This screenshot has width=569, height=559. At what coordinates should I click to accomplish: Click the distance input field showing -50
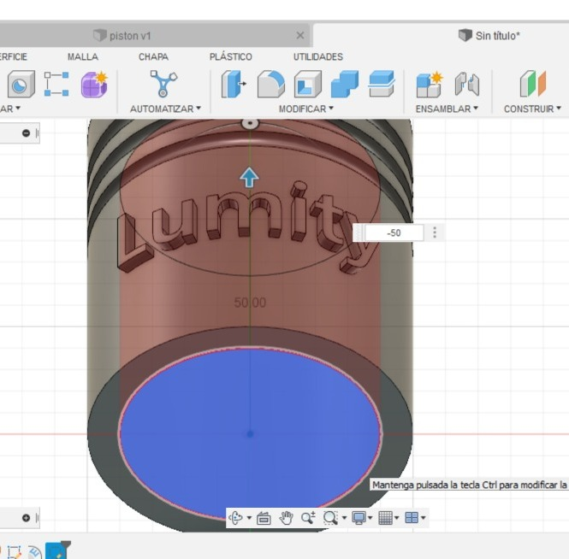click(394, 232)
